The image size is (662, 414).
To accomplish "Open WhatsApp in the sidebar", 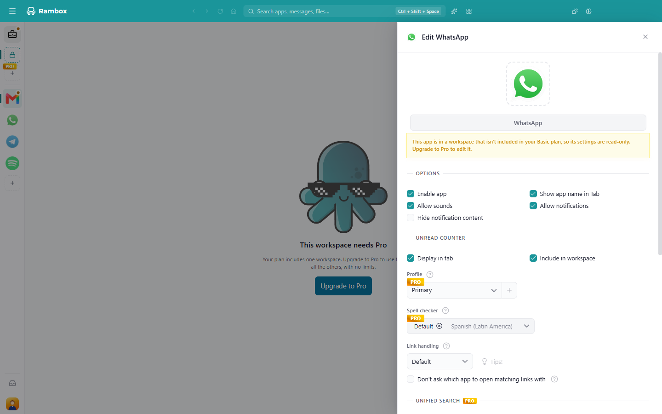I will click(x=12, y=120).
